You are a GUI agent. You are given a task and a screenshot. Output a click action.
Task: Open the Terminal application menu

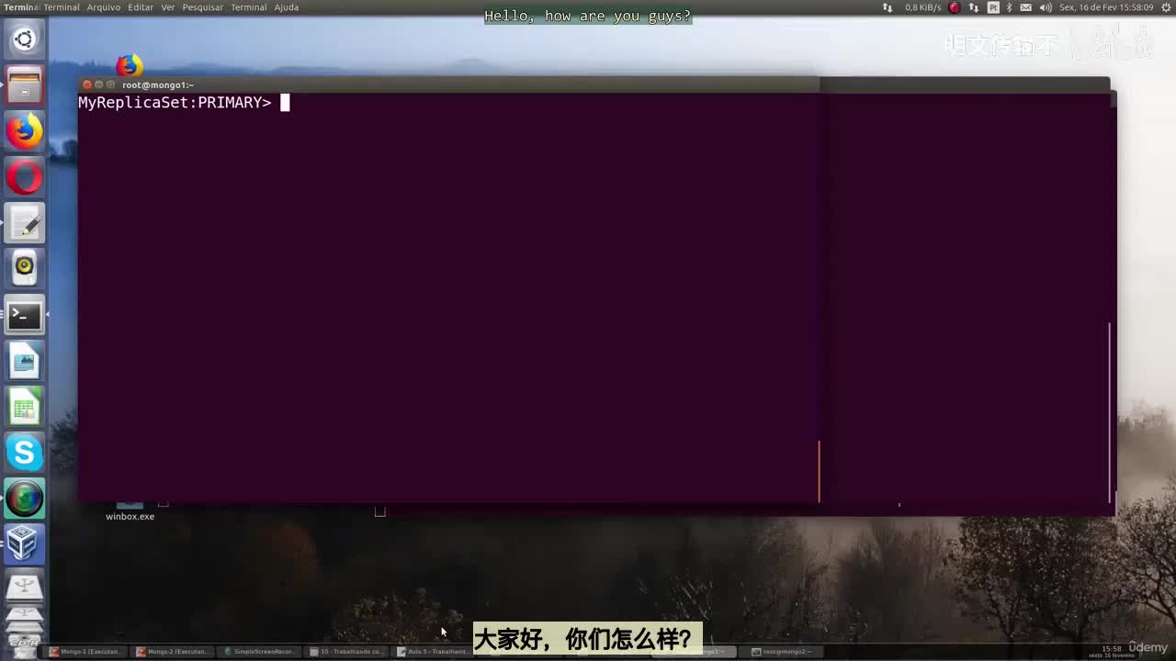point(61,7)
